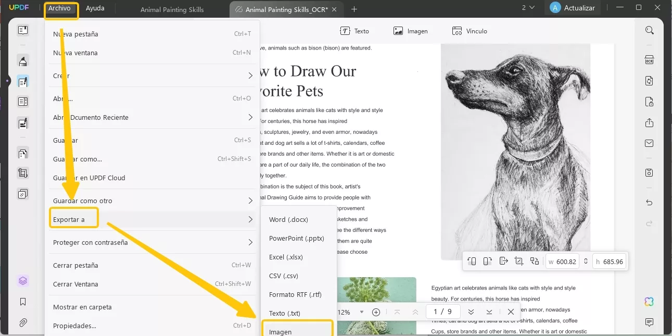
Task: Select the Comment highlighter tool in left sidebar
Action: point(23,61)
